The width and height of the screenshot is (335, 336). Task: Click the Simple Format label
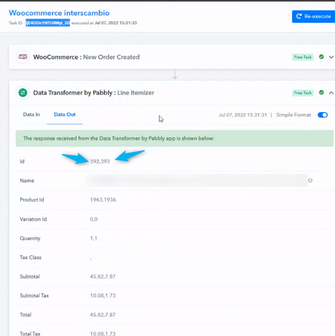point(294,115)
